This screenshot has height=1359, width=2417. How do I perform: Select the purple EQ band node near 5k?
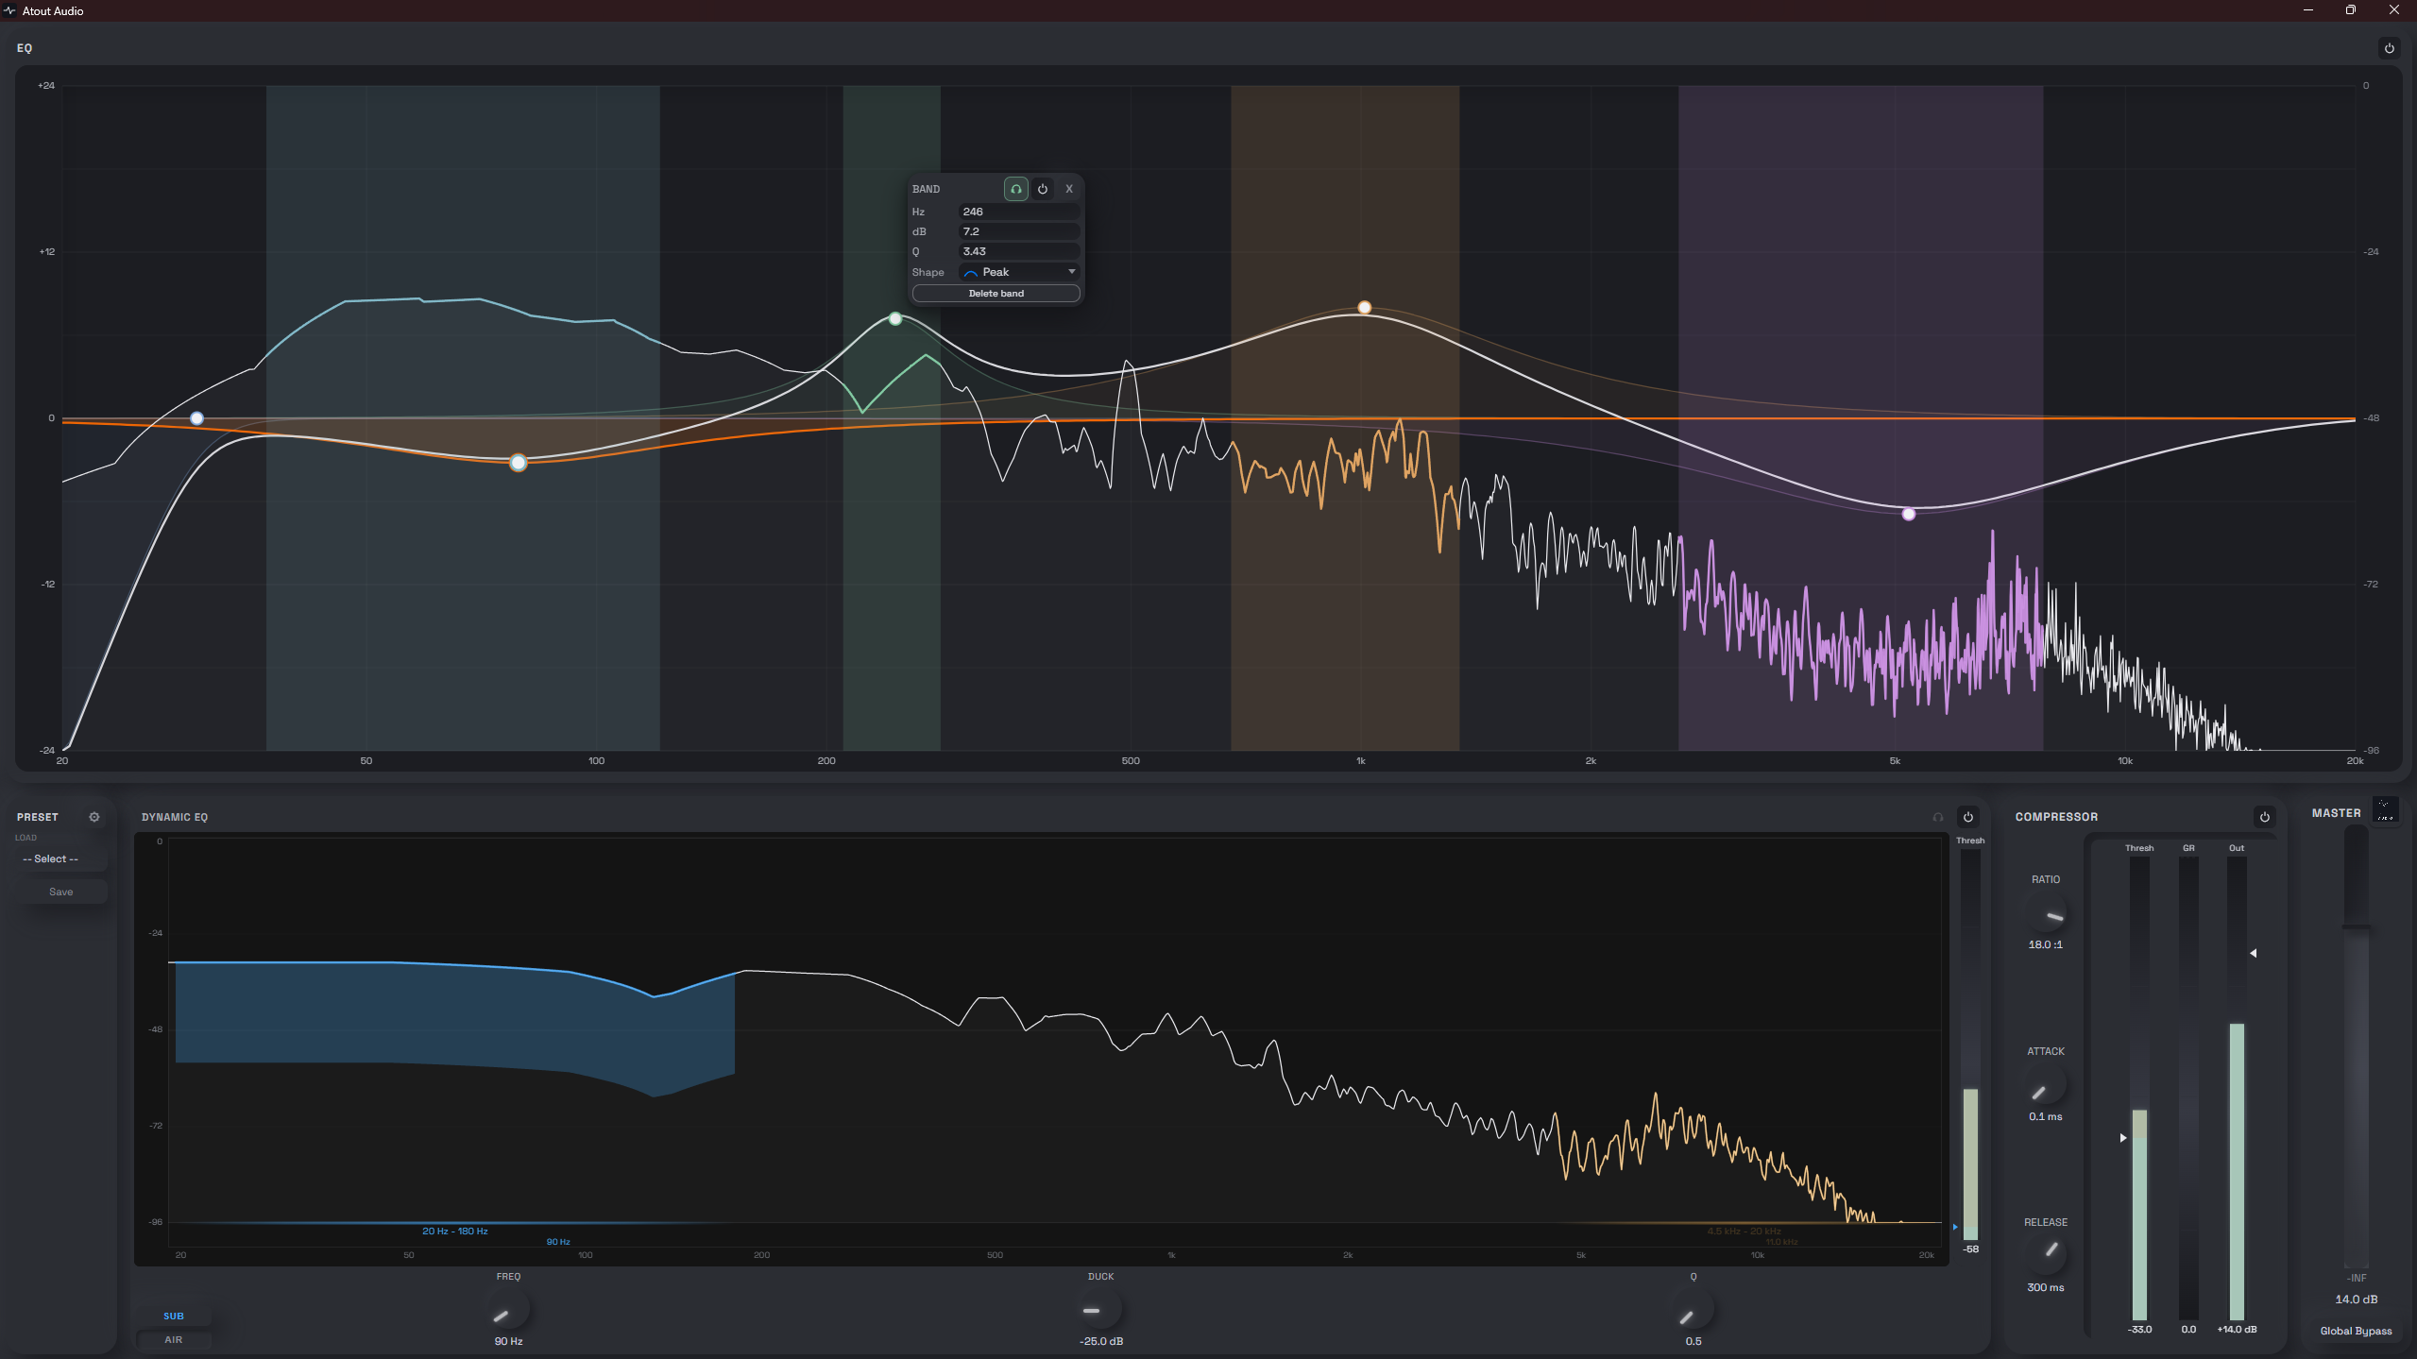(1909, 515)
